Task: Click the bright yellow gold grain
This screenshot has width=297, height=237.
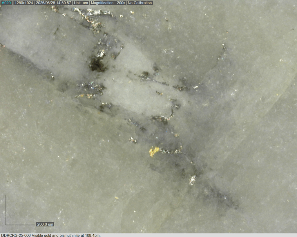Action: pyautogui.click(x=154, y=151)
